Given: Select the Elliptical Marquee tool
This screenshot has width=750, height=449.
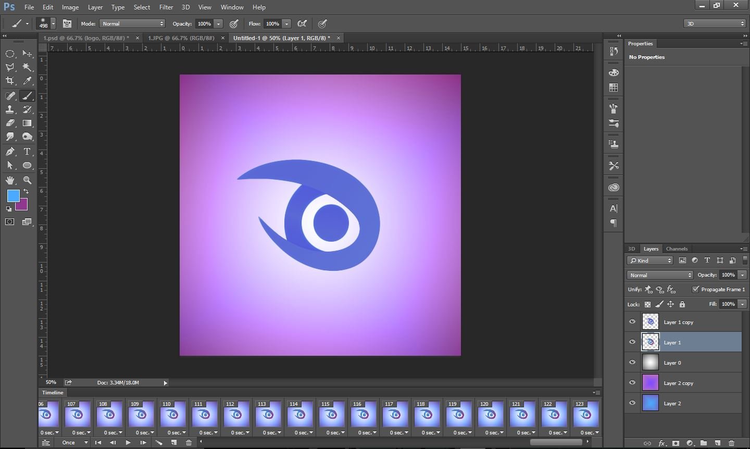Looking at the screenshot, I should [10, 54].
